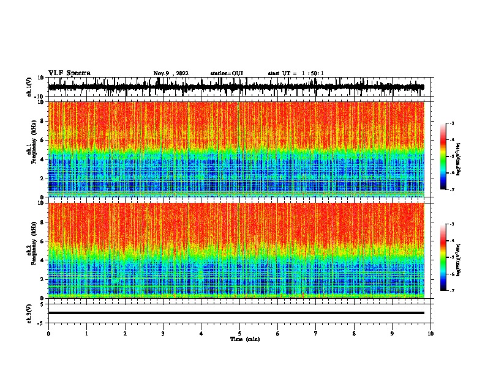The image size is (485, 374).
Task: Click time axis tick label "6"
Action: (278, 334)
